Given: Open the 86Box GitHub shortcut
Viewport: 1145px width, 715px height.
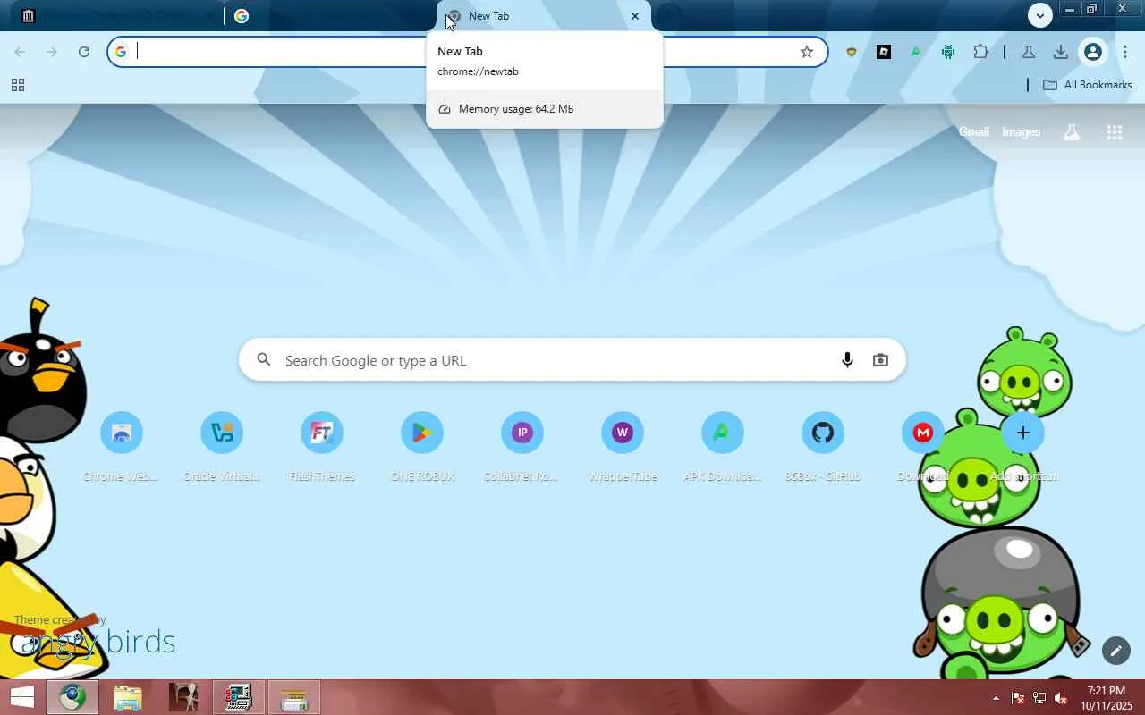Looking at the screenshot, I should (823, 447).
